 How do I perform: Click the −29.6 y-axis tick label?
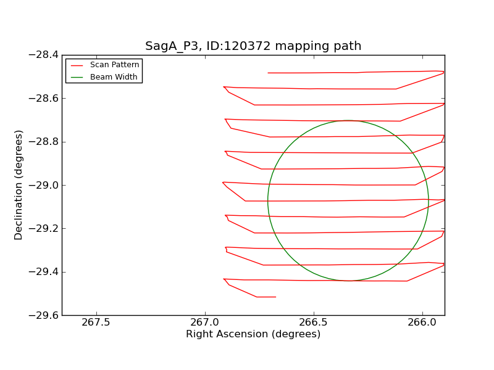pos(43,315)
